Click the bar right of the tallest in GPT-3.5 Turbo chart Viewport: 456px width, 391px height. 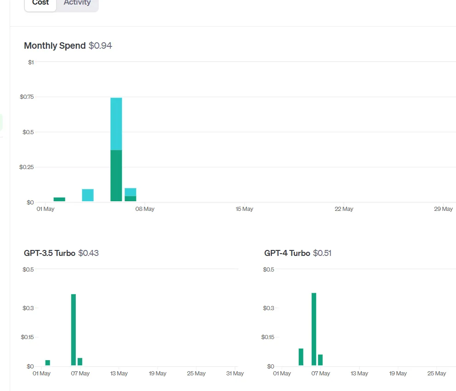click(80, 362)
